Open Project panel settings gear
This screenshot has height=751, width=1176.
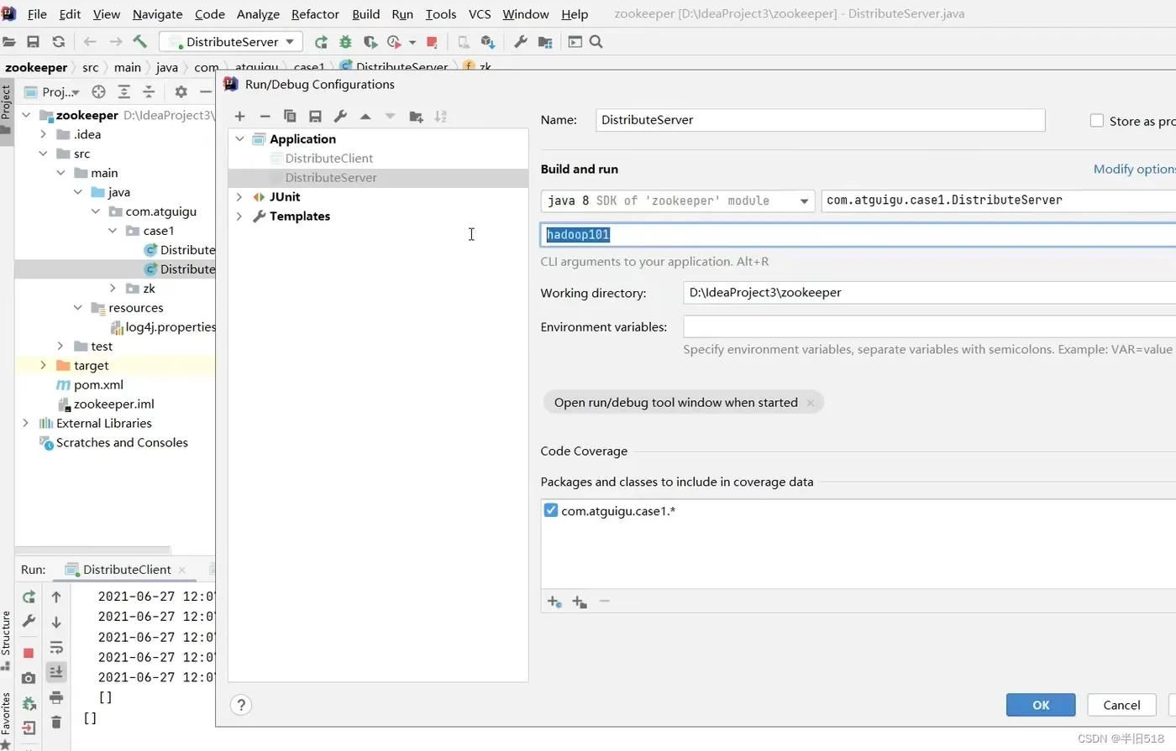click(x=181, y=92)
